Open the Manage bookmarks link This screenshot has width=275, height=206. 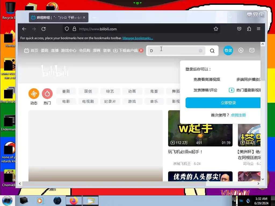tap(138, 38)
